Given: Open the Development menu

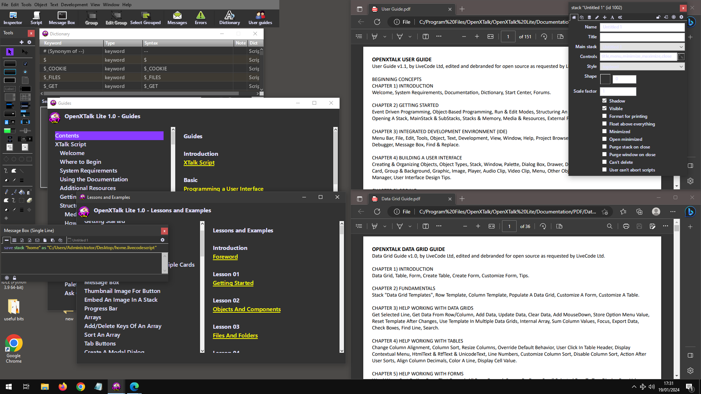Looking at the screenshot, I should pos(74,5).
